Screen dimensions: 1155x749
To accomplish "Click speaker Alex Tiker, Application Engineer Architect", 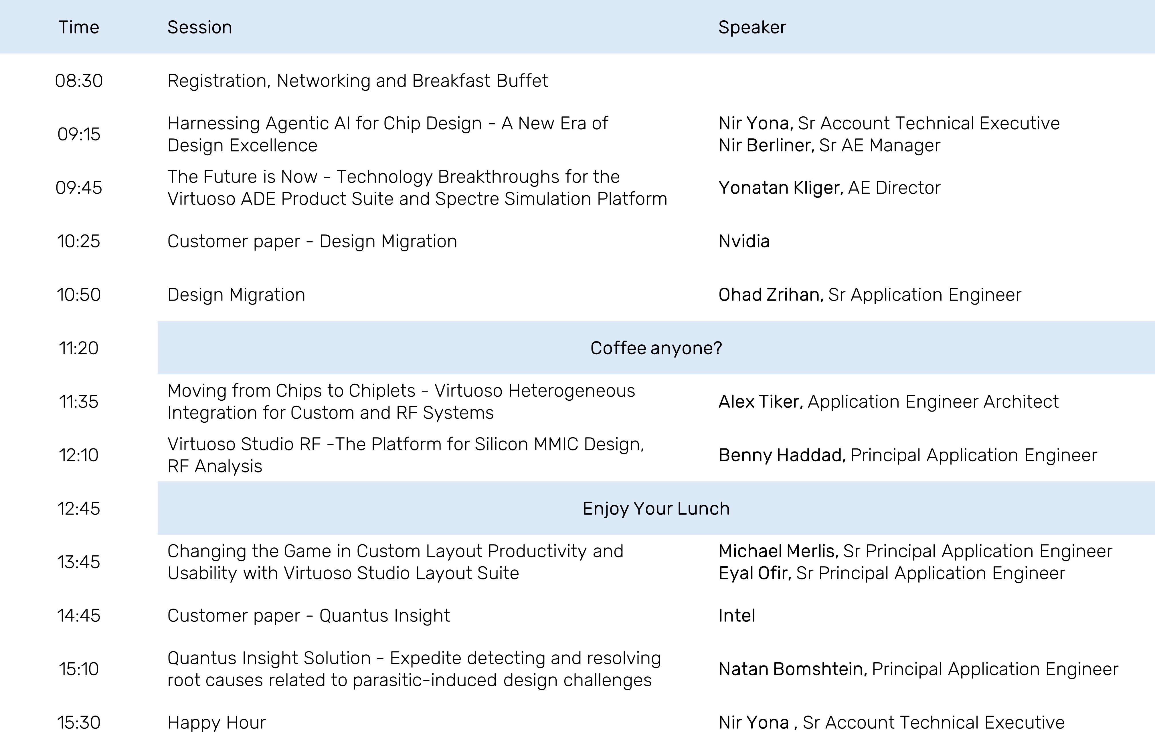I will tap(888, 402).
